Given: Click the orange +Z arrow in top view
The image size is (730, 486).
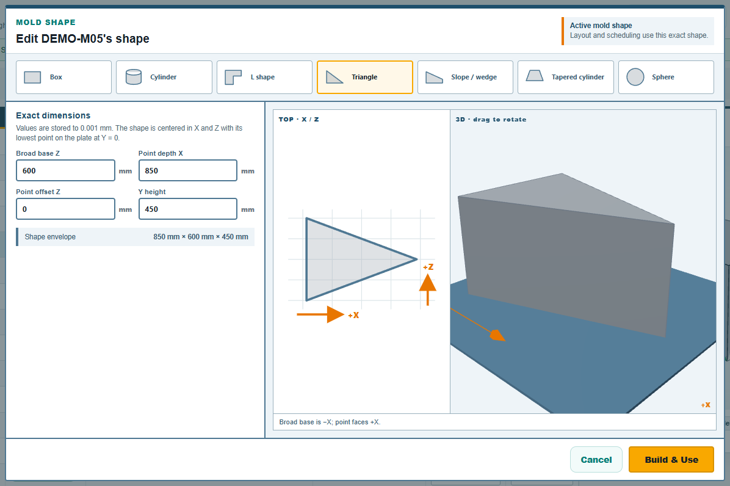Looking at the screenshot, I should (x=427, y=289).
